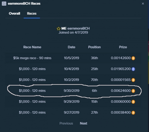Click the Race Name column header

[32, 47]
